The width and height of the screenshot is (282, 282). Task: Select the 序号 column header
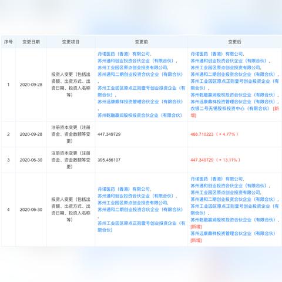8,42
